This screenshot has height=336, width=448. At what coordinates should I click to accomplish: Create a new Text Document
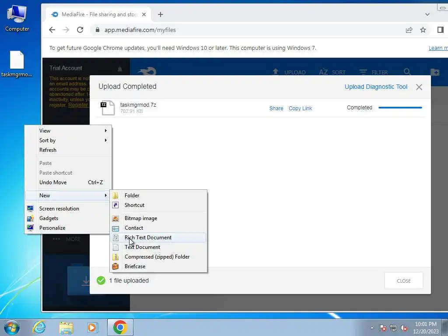click(x=158, y=247)
